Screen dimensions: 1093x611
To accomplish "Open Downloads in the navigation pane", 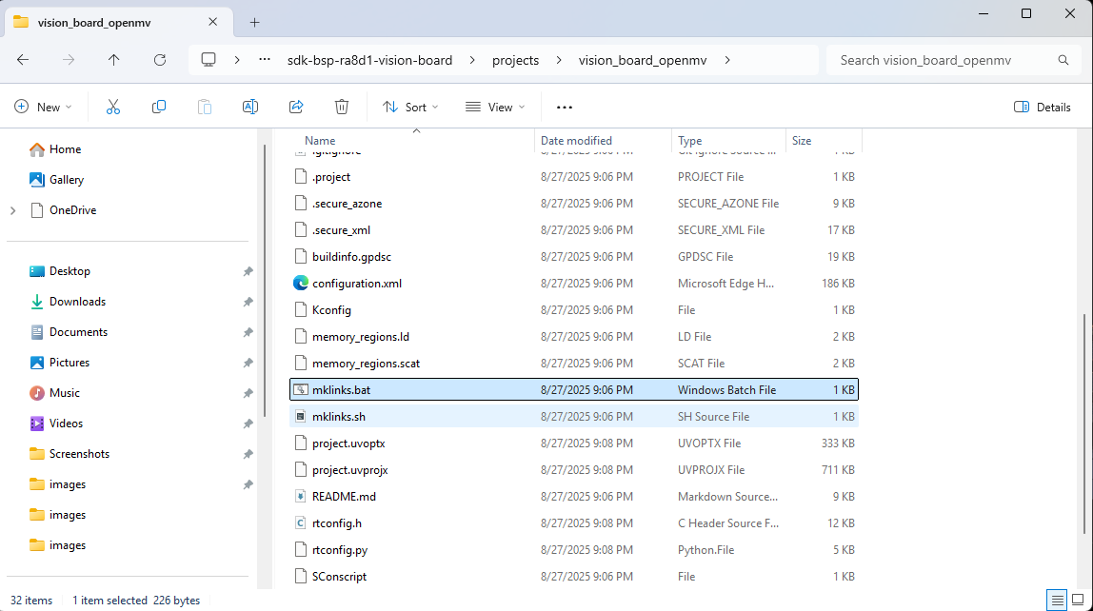I will pyautogui.click(x=77, y=302).
